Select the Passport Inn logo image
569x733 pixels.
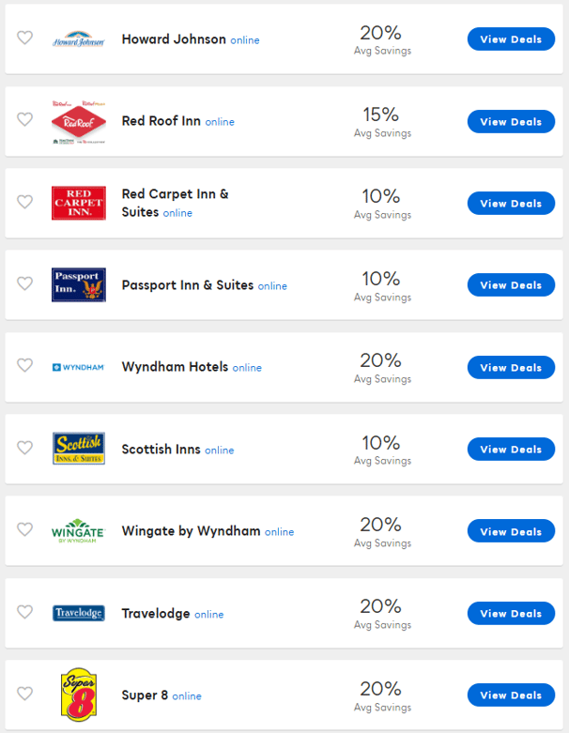pyautogui.click(x=79, y=285)
